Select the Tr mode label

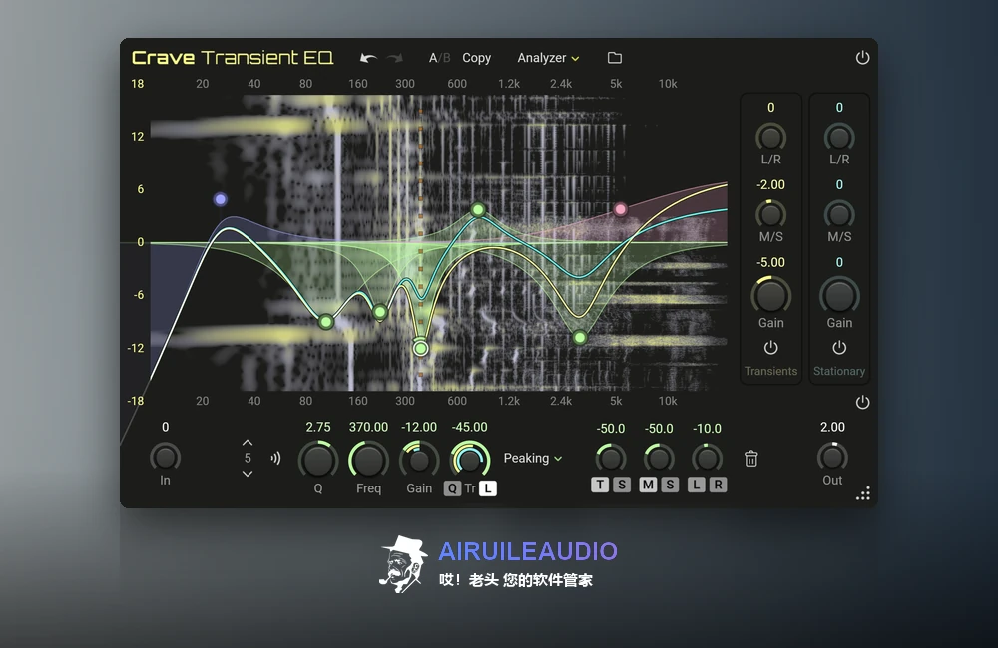pyautogui.click(x=470, y=488)
